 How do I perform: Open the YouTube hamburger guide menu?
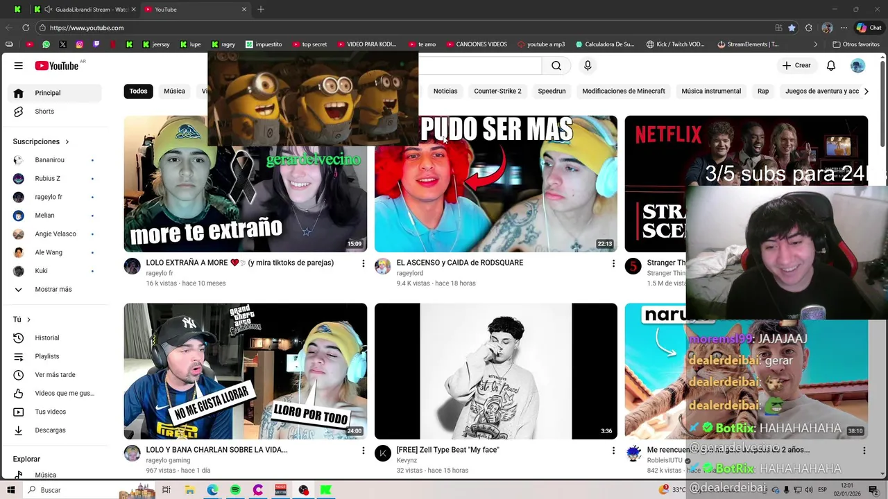tap(19, 65)
